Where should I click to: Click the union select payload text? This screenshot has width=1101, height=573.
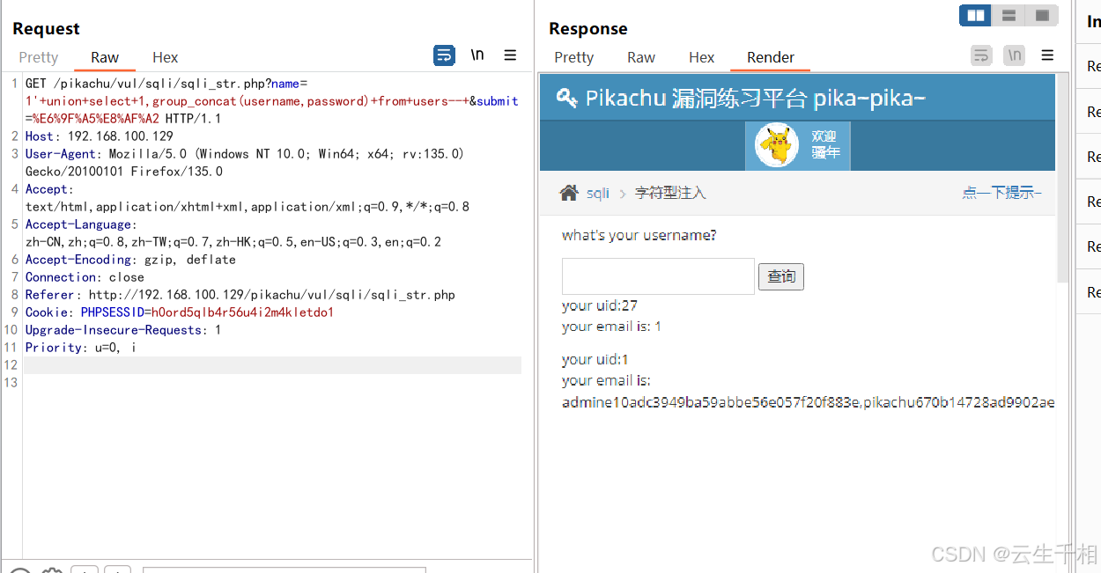(247, 101)
